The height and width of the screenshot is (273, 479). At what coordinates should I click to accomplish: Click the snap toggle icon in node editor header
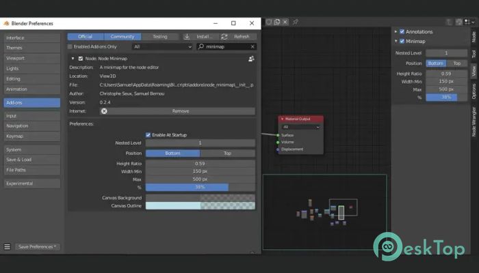[x=459, y=22]
